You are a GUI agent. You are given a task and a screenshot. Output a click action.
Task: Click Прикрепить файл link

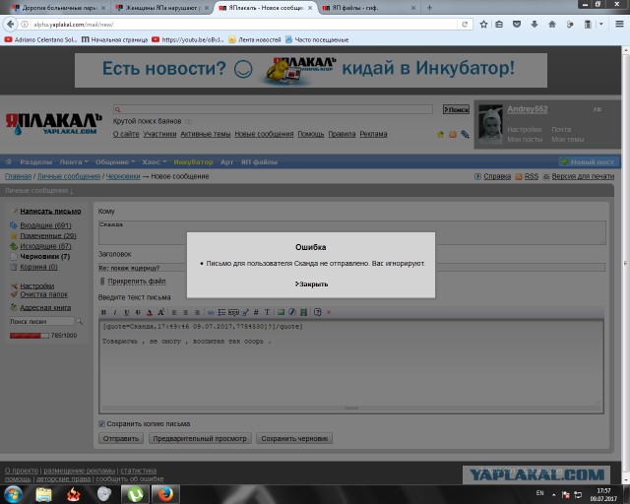pos(137,282)
